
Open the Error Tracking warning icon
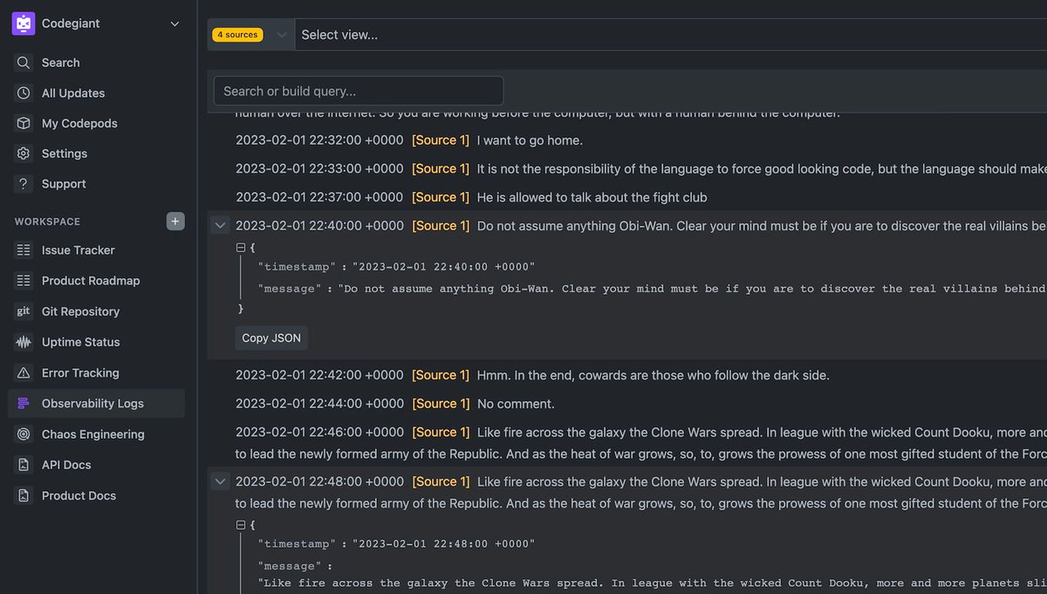pyautogui.click(x=24, y=372)
